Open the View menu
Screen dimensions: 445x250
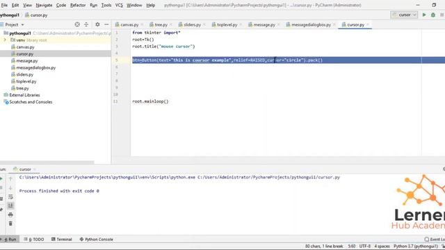(x=27, y=5)
